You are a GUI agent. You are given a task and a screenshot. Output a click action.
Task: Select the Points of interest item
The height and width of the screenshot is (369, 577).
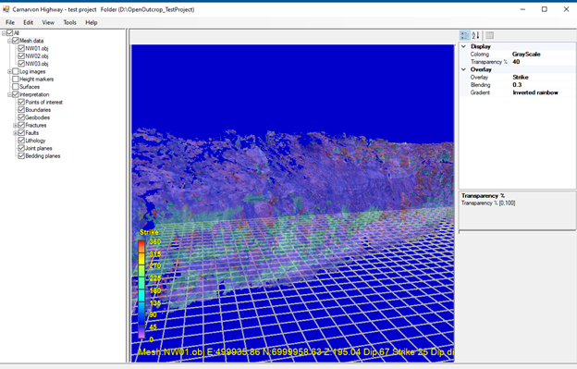(43, 103)
